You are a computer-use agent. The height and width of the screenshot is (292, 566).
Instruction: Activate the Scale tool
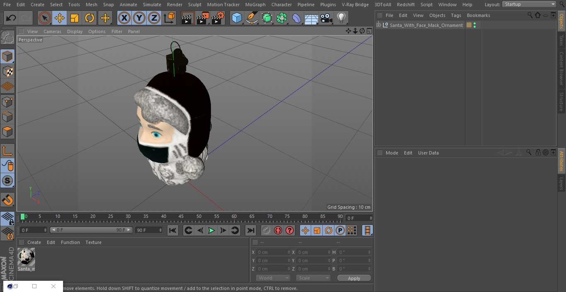tap(75, 18)
